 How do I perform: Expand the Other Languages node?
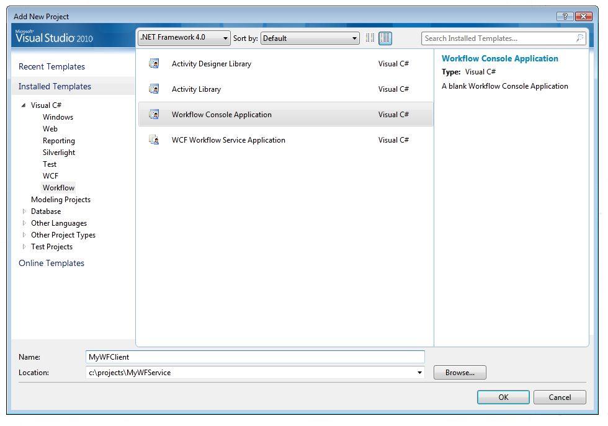pos(24,223)
